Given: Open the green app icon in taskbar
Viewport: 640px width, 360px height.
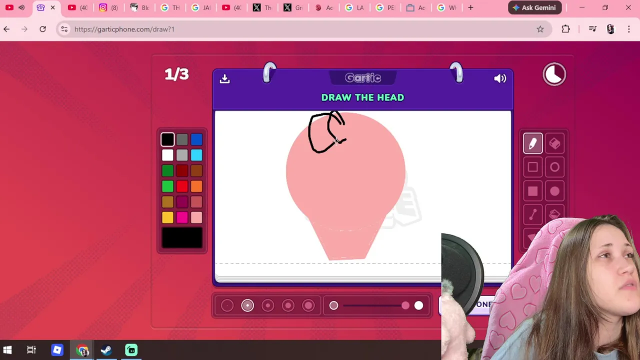Looking at the screenshot, I should [x=131, y=350].
